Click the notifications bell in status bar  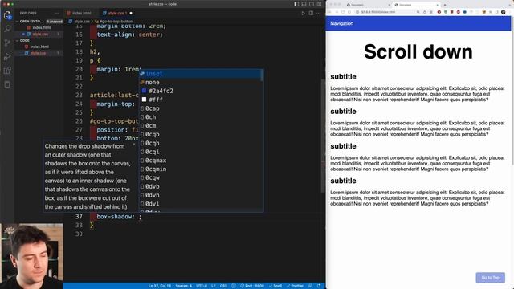319,286
